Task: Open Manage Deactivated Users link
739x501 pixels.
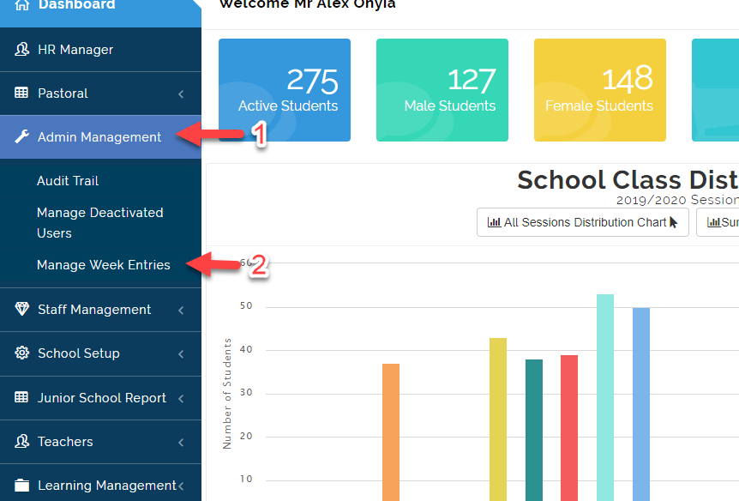Action: (100, 223)
